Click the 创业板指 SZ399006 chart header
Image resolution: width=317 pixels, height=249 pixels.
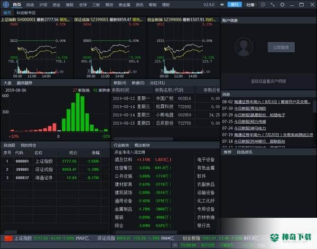pos(182,20)
